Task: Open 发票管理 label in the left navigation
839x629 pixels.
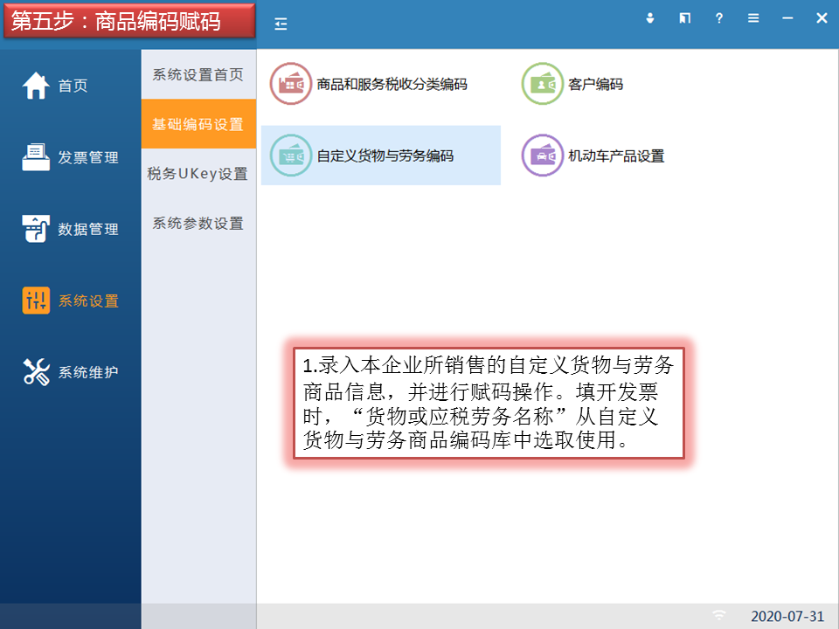Action: [x=88, y=158]
